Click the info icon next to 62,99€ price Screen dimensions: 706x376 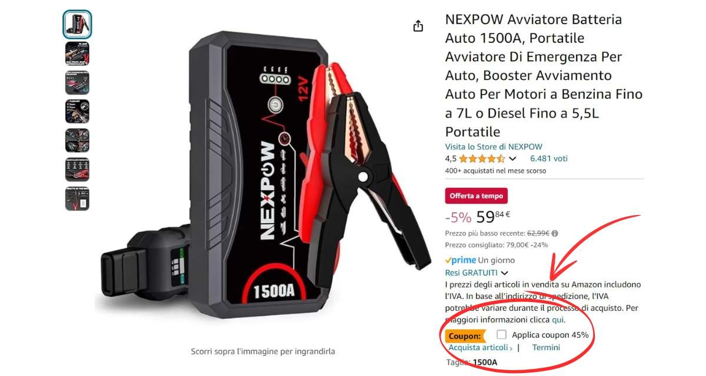pyautogui.click(x=555, y=233)
